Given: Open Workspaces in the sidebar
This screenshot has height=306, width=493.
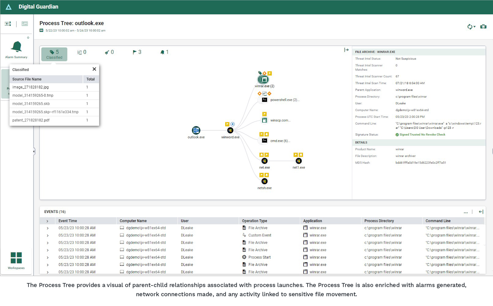Looking at the screenshot, I should coord(16,261).
